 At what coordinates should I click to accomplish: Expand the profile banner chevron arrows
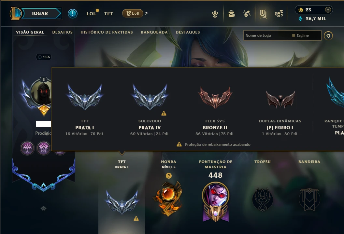click(x=43, y=208)
